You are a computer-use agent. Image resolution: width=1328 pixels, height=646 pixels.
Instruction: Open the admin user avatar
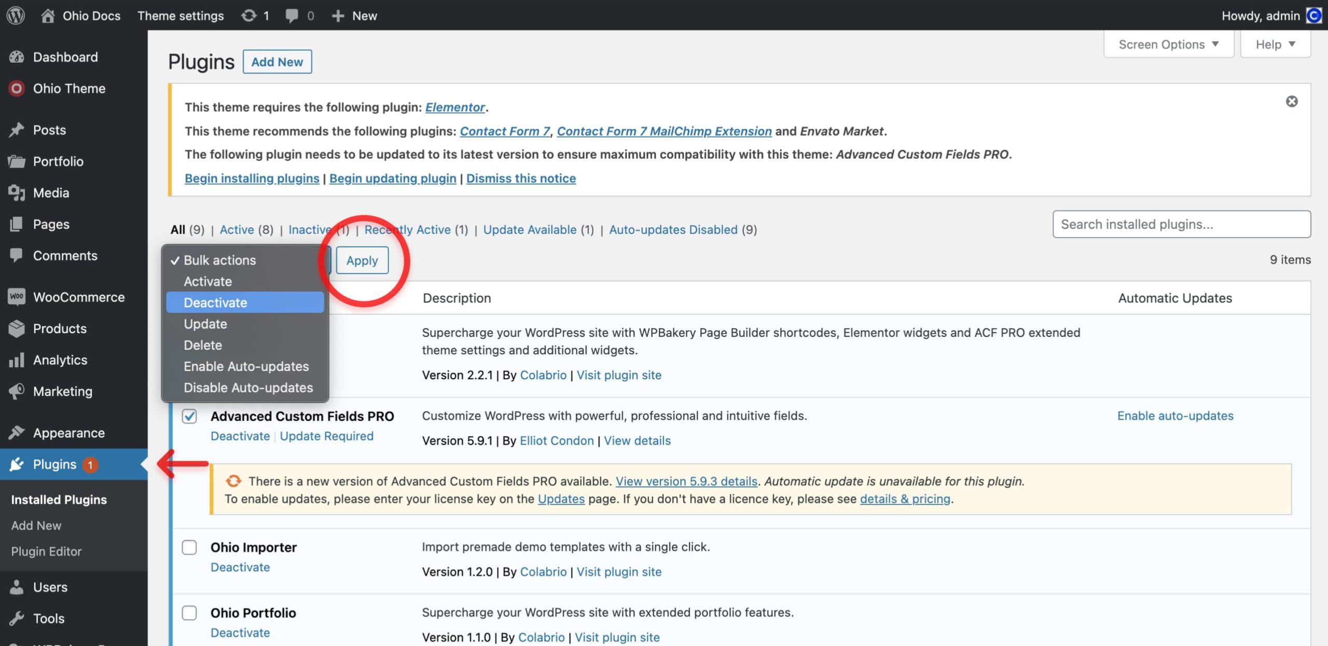point(1313,16)
